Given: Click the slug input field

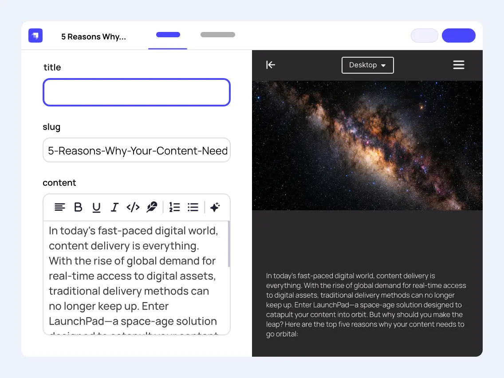Looking at the screenshot, I should point(137,150).
